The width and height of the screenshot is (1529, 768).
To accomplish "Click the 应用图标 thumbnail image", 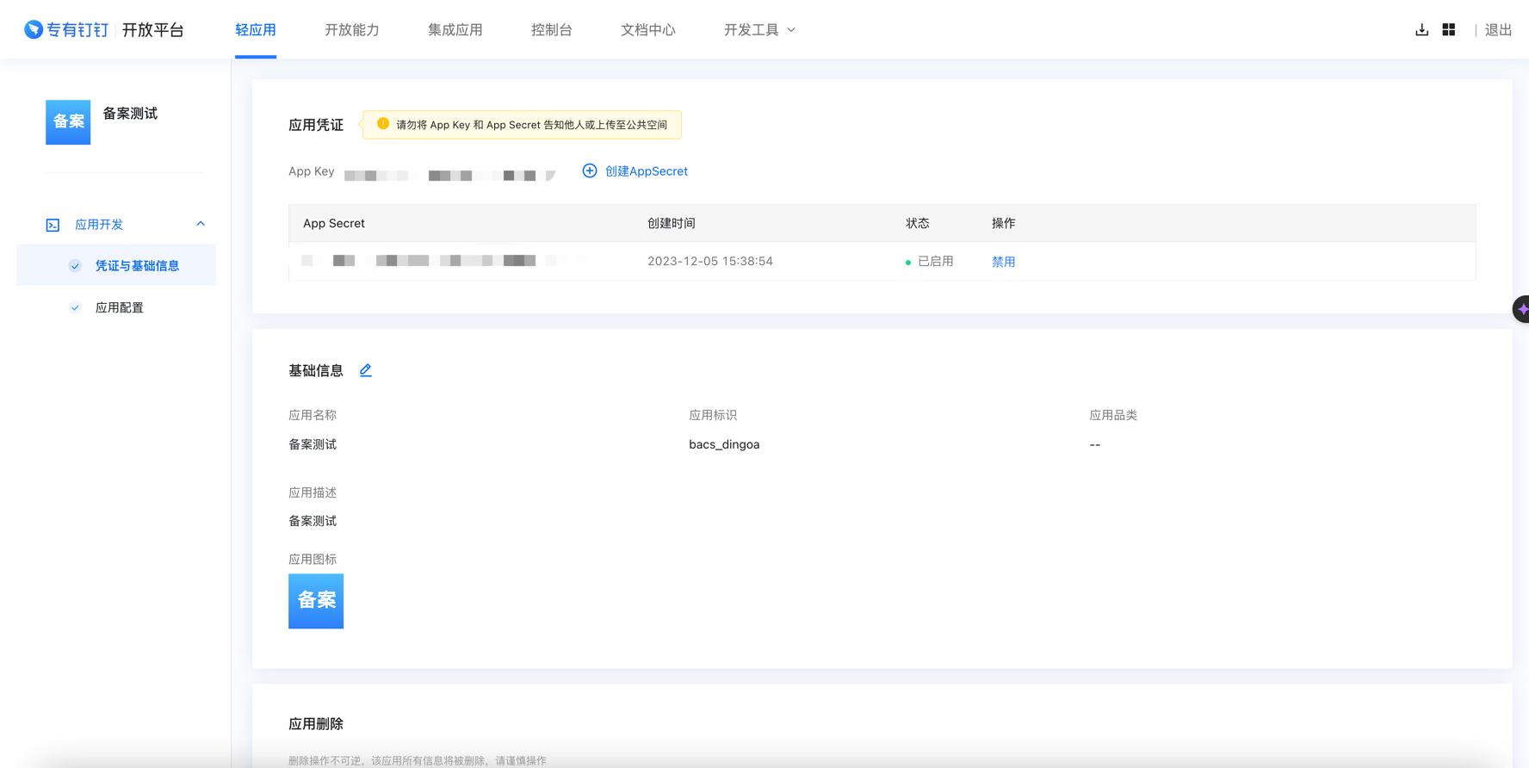I will pyautogui.click(x=316, y=601).
